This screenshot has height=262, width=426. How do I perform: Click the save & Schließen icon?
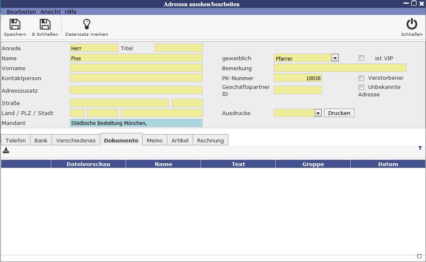[45, 24]
